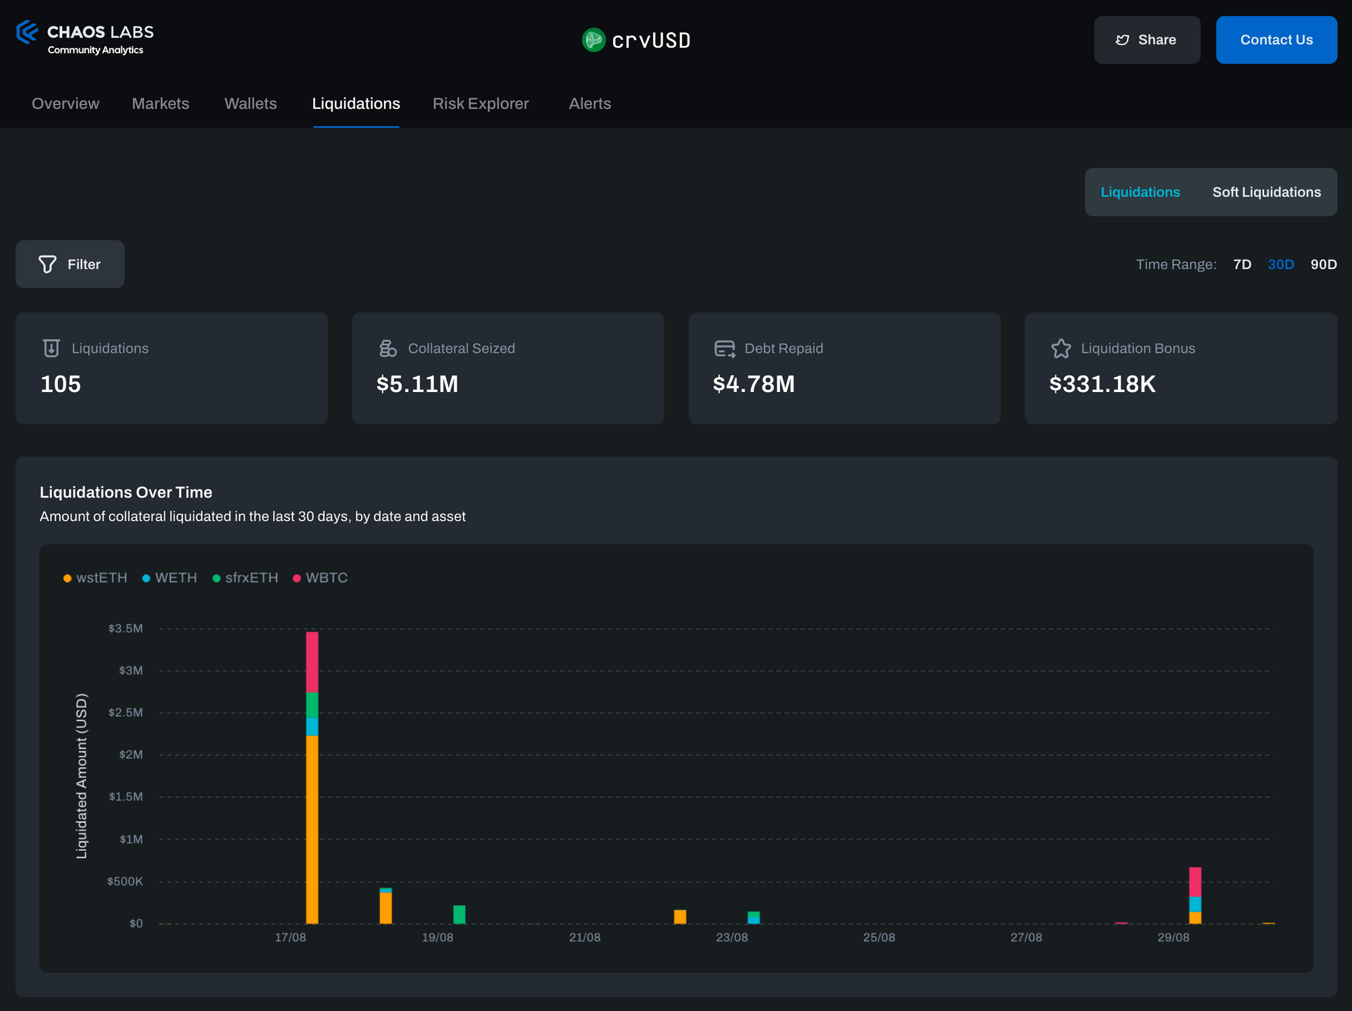Image resolution: width=1352 pixels, height=1011 pixels.
Task: Click the 25/08 x-axis date label
Action: pyautogui.click(x=879, y=937)
